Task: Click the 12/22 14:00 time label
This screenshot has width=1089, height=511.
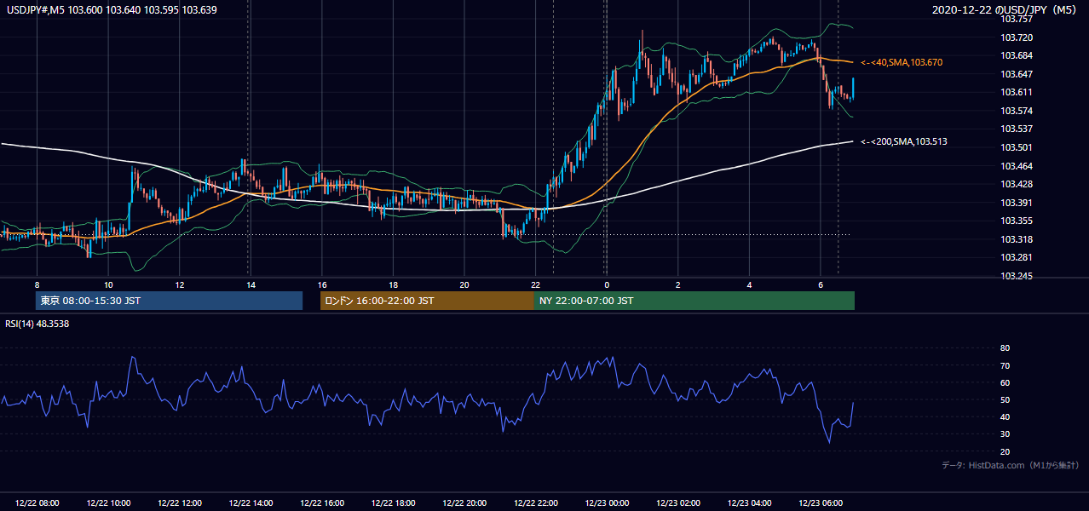Action: coord(251,503)
